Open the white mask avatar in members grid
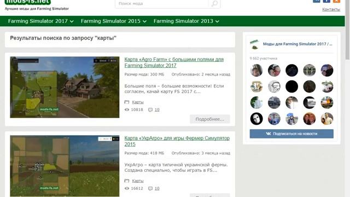 click(x=256, y=119)
